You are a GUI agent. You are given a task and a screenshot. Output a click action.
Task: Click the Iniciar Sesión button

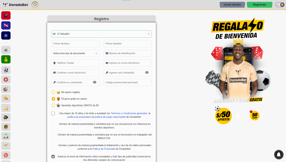[x=232, y=5]
